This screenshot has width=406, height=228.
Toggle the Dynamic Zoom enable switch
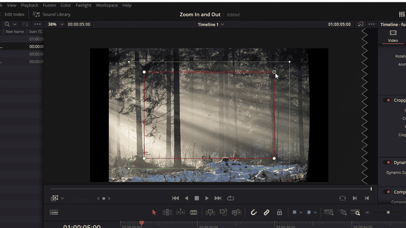coord(387,163)
